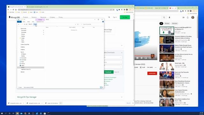Open the Share ribbon tab in File Explorer

[x=29, y=22]
